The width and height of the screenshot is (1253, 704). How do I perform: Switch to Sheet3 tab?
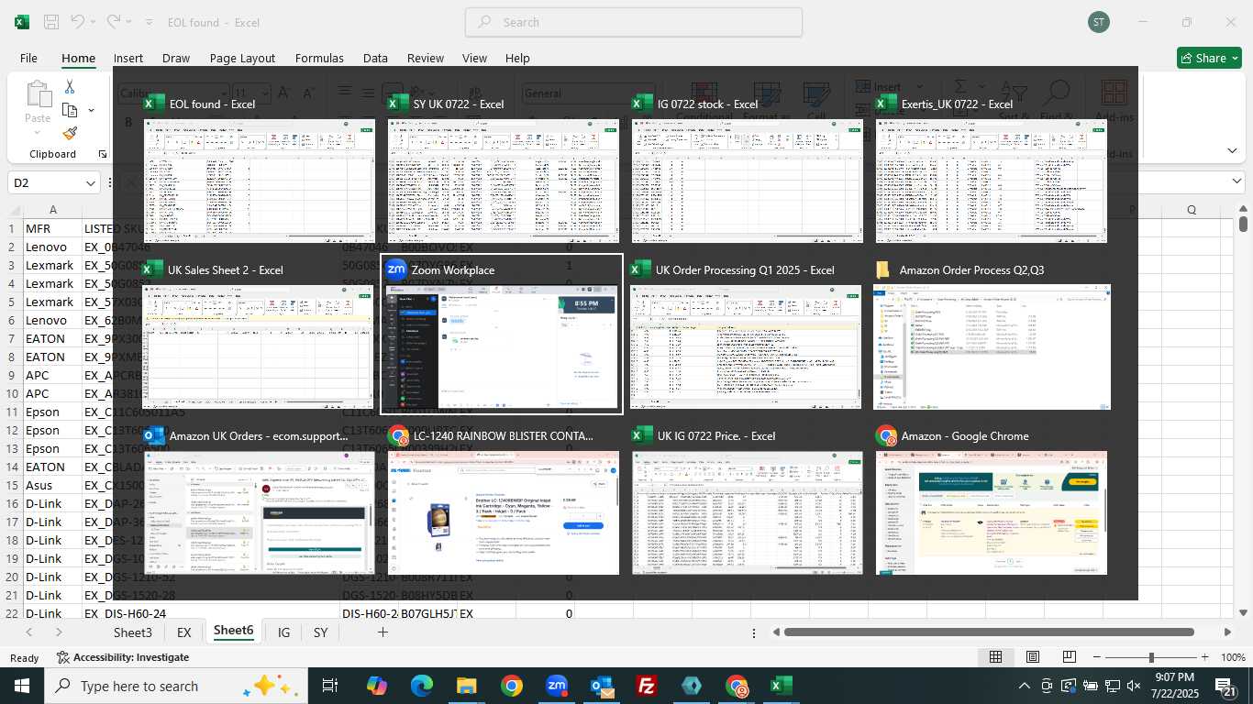tap(133, 632)
